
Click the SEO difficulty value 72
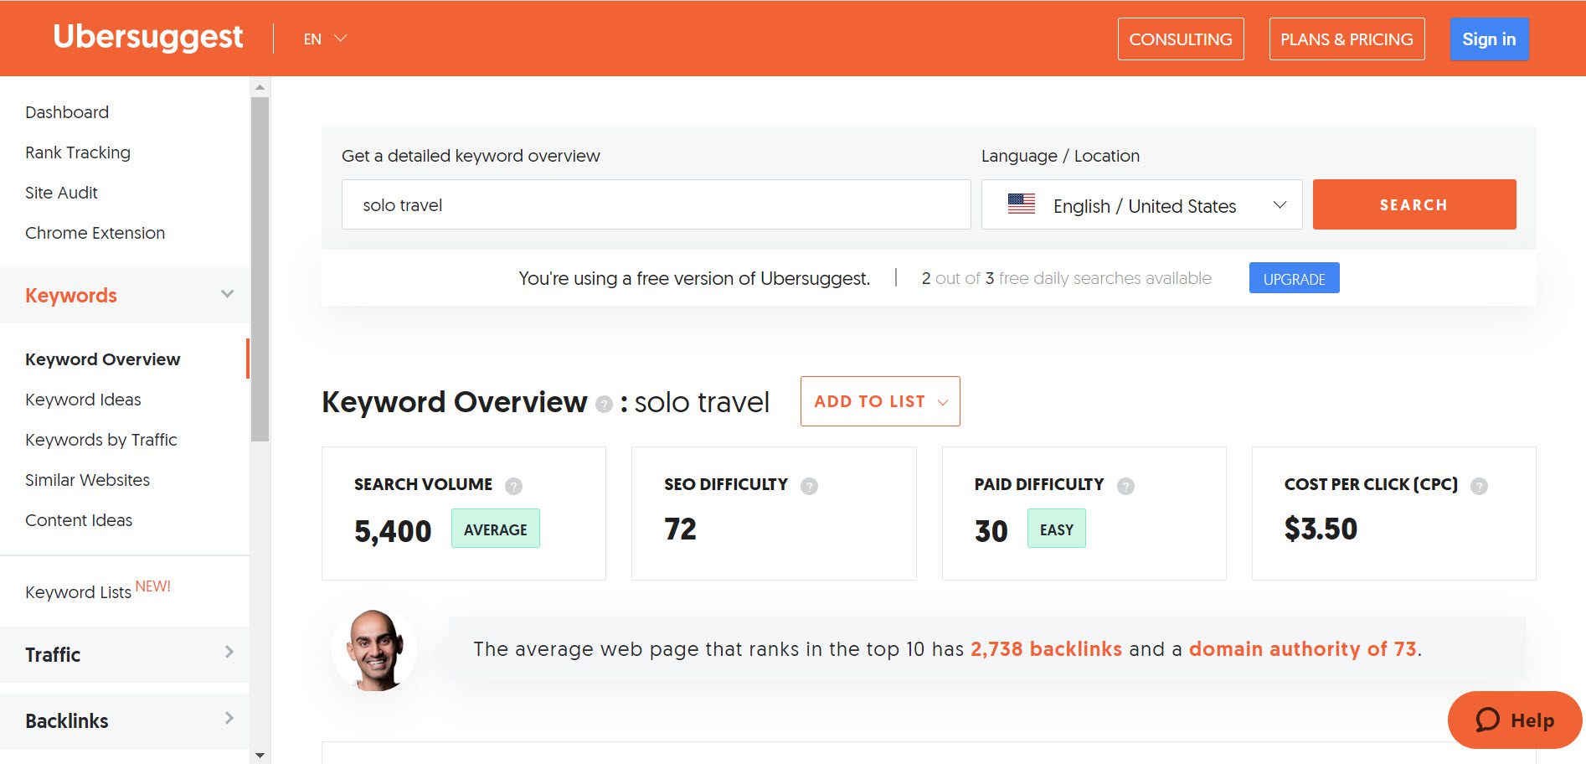tap(680, 529)
